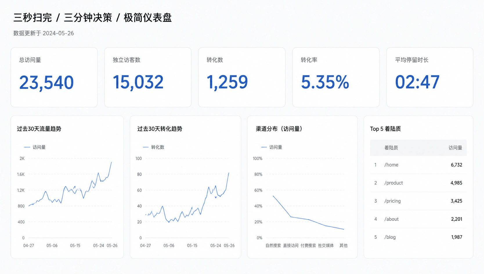Click the 过去30天流量趋势 chart title

coord(39,129)
